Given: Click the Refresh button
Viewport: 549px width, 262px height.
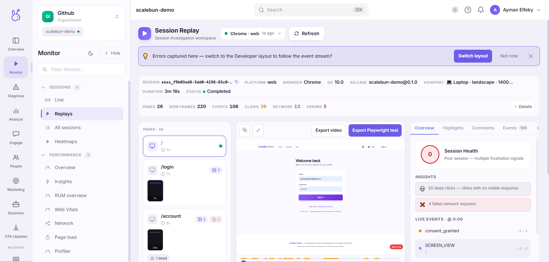Looking at the screenshot, I should [307, 33].
